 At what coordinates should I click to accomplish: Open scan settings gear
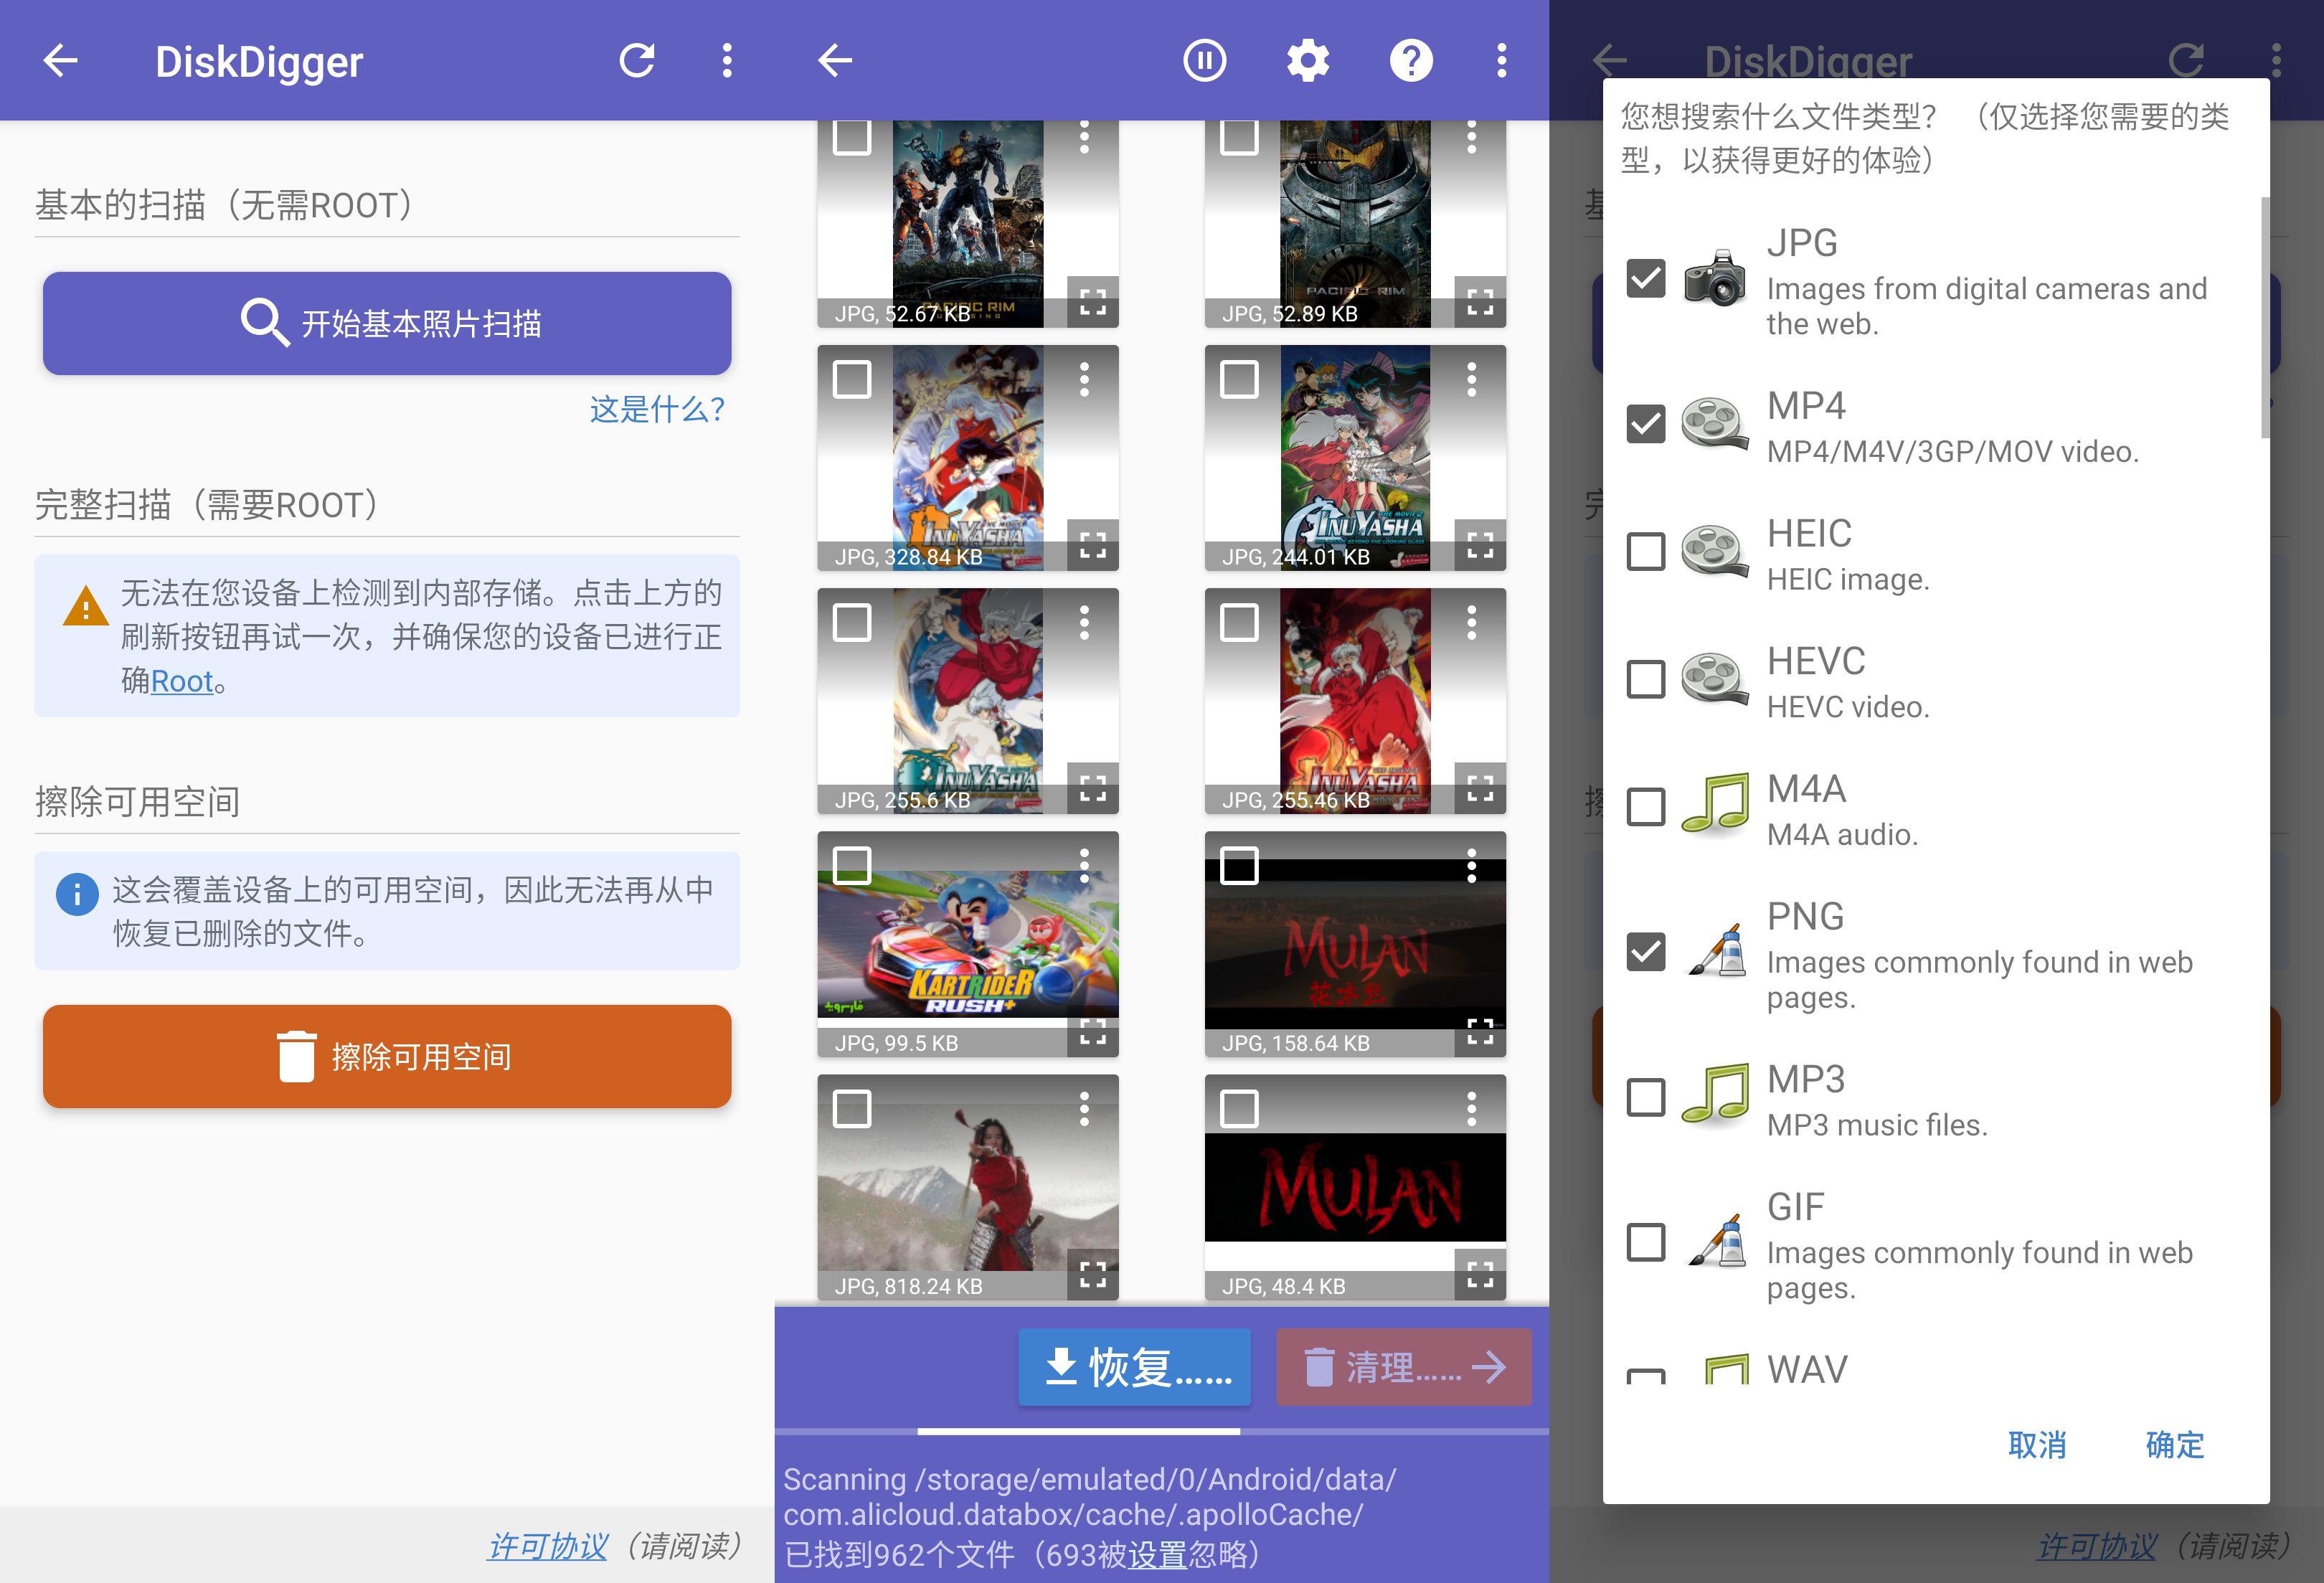tap(1307, 61)
